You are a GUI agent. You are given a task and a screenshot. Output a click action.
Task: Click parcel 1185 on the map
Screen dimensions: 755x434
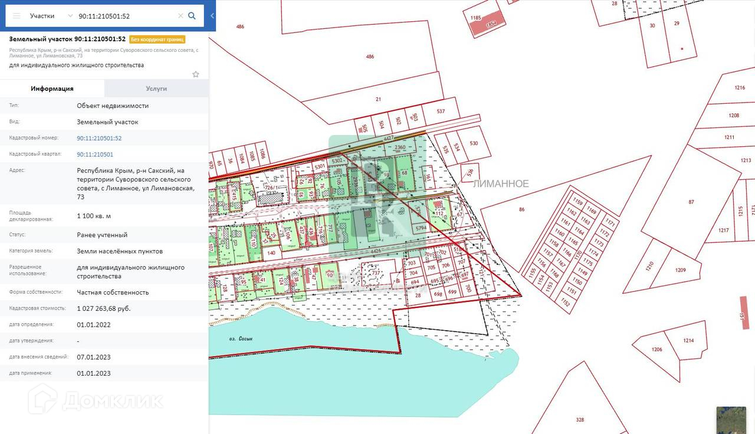[476, 18]
